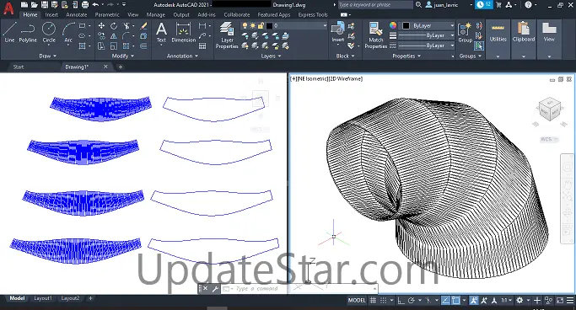The height and width of the screenshot is (310, 576).
Task: Toggle drawing grid display in status bar
Action: [x=373, y=301]
